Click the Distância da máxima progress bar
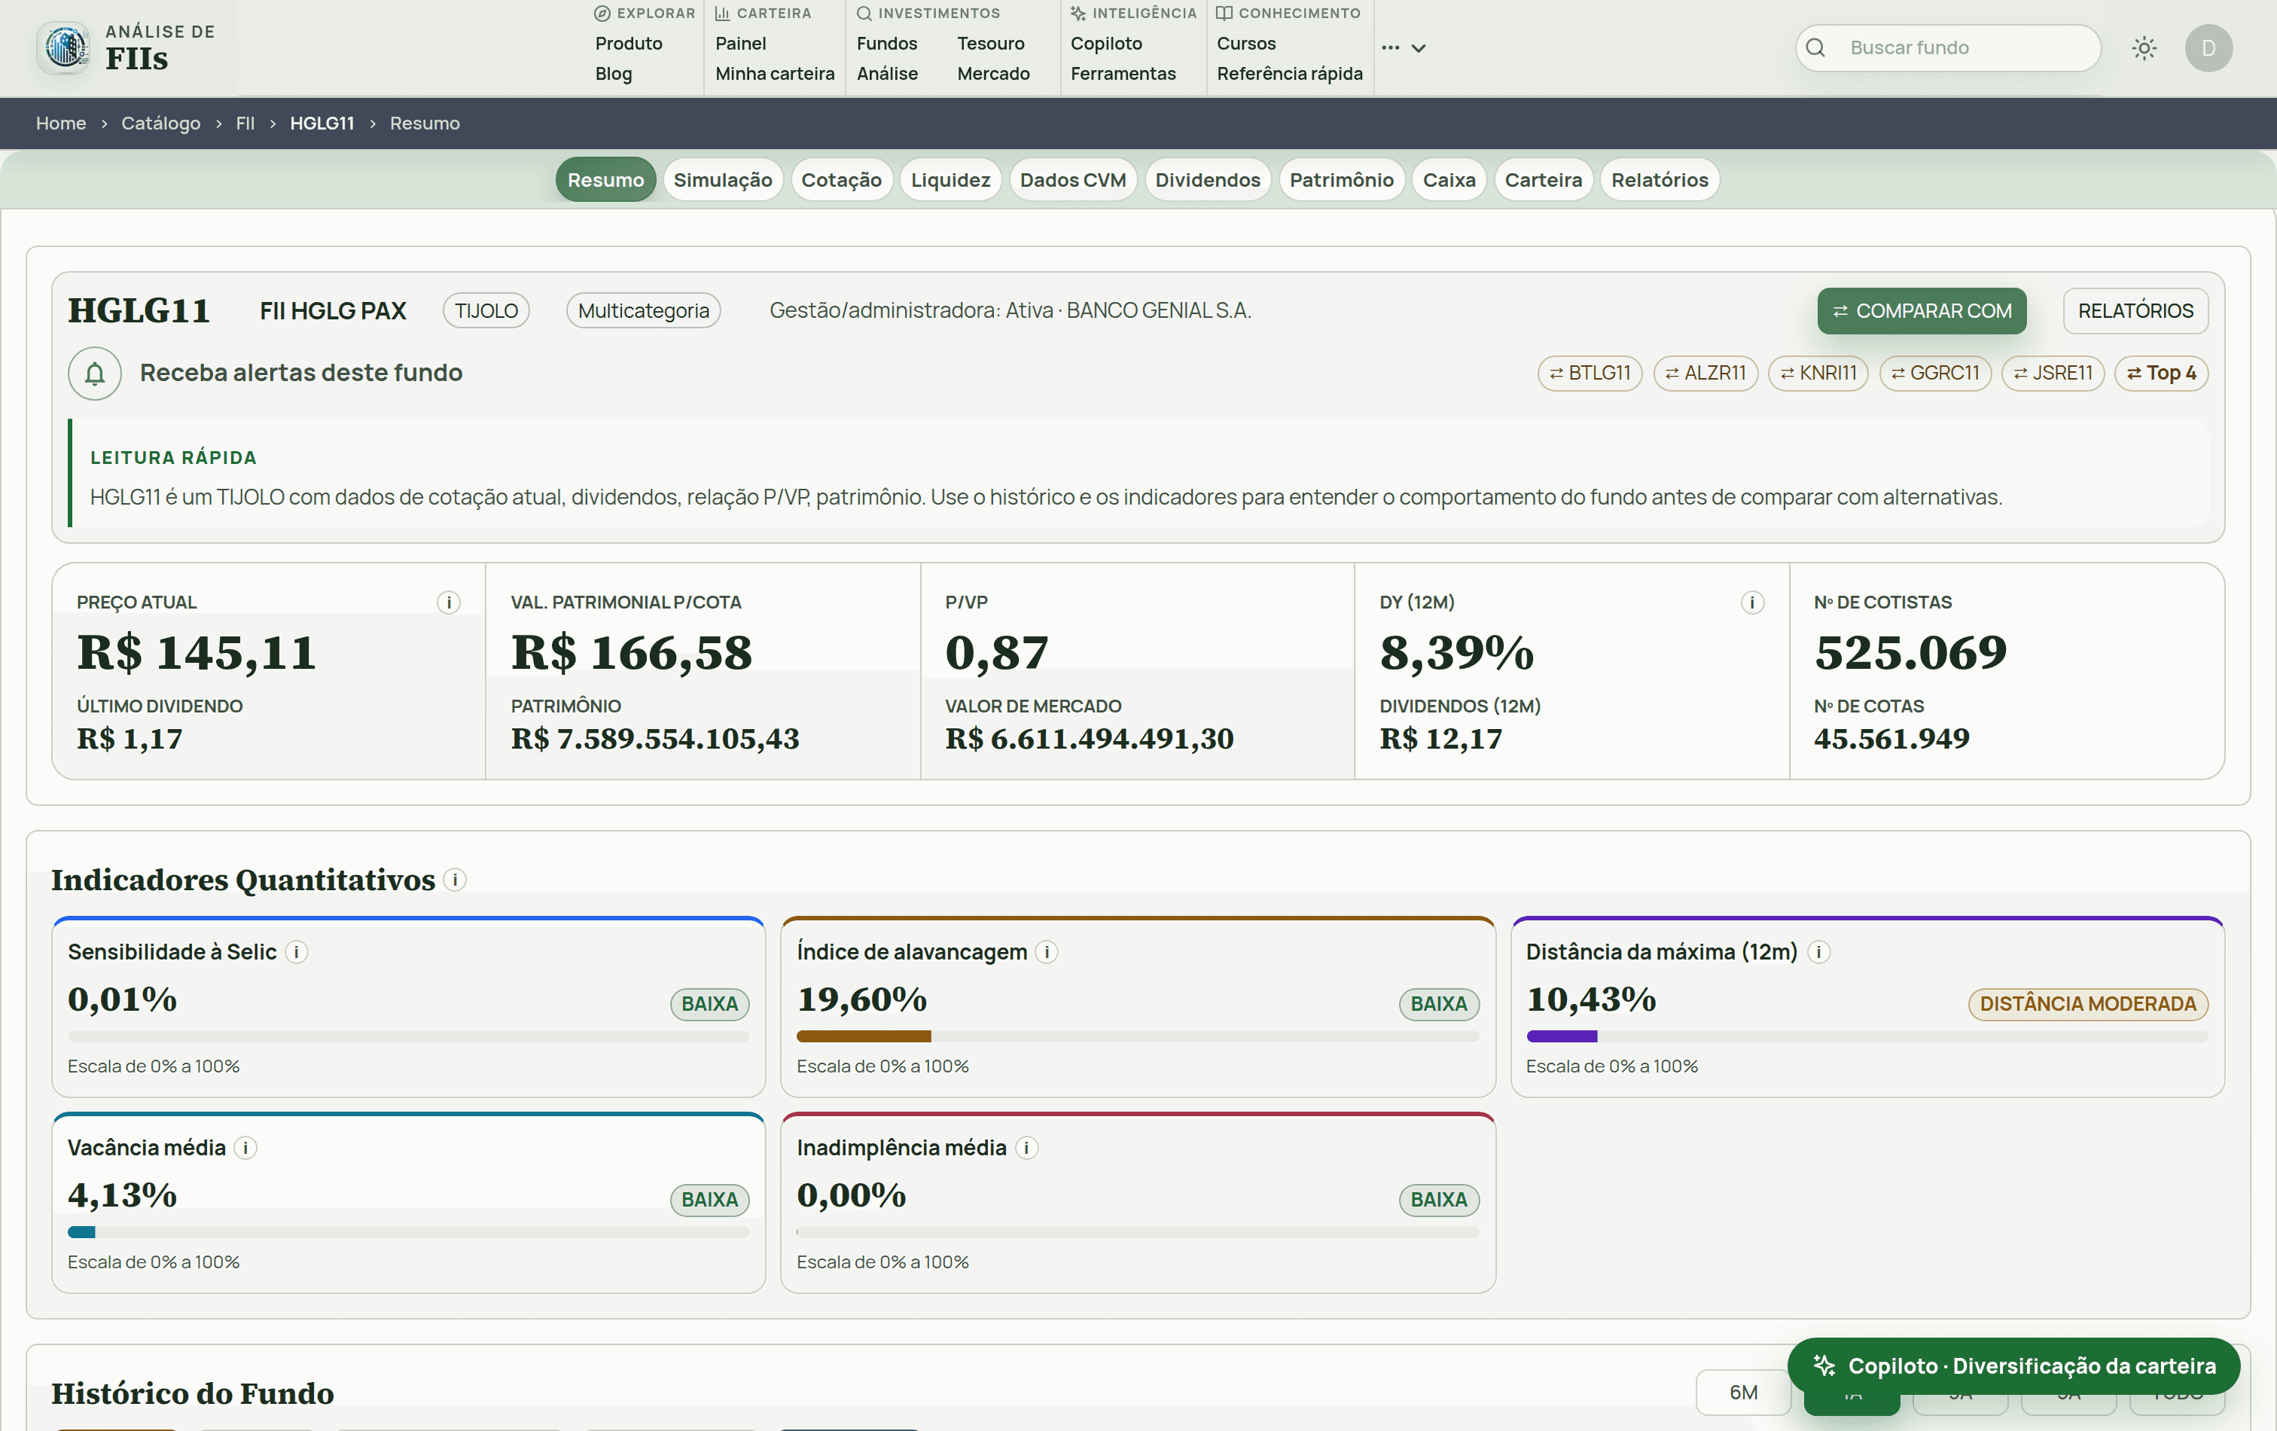The height and width of the screenshot is (1431, 2277). click(x=1866, y=1036)
